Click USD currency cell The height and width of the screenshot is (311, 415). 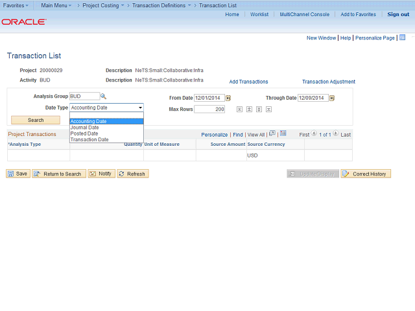click(x=252, y=155)
